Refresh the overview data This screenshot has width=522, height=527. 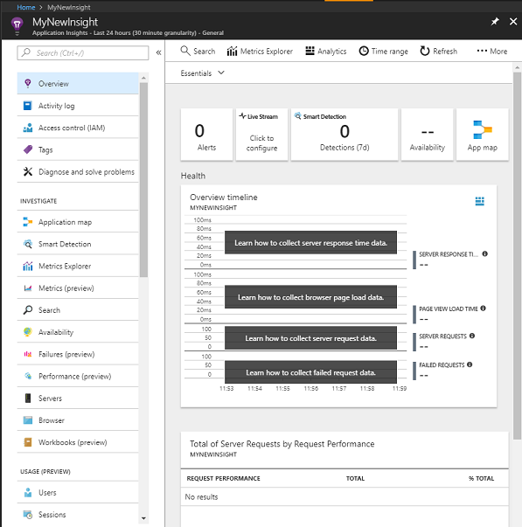point(439,51)
